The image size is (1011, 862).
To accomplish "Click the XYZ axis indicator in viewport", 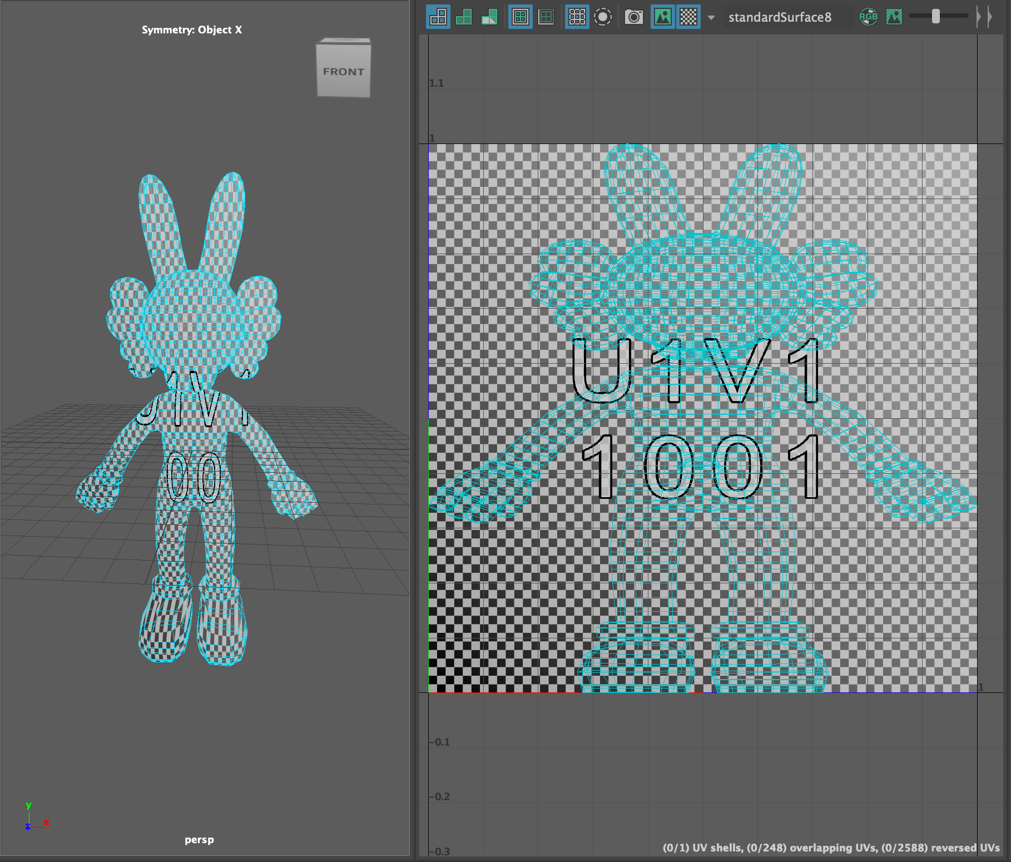I will pyautogui.click(x=37, y=816).
